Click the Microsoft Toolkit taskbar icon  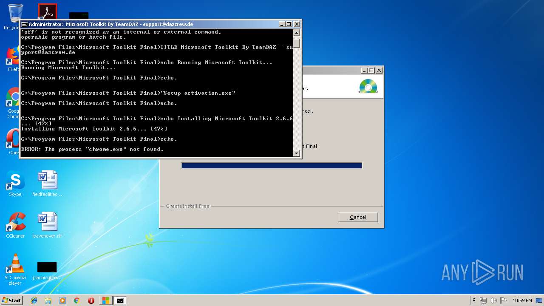coord(105,300)
